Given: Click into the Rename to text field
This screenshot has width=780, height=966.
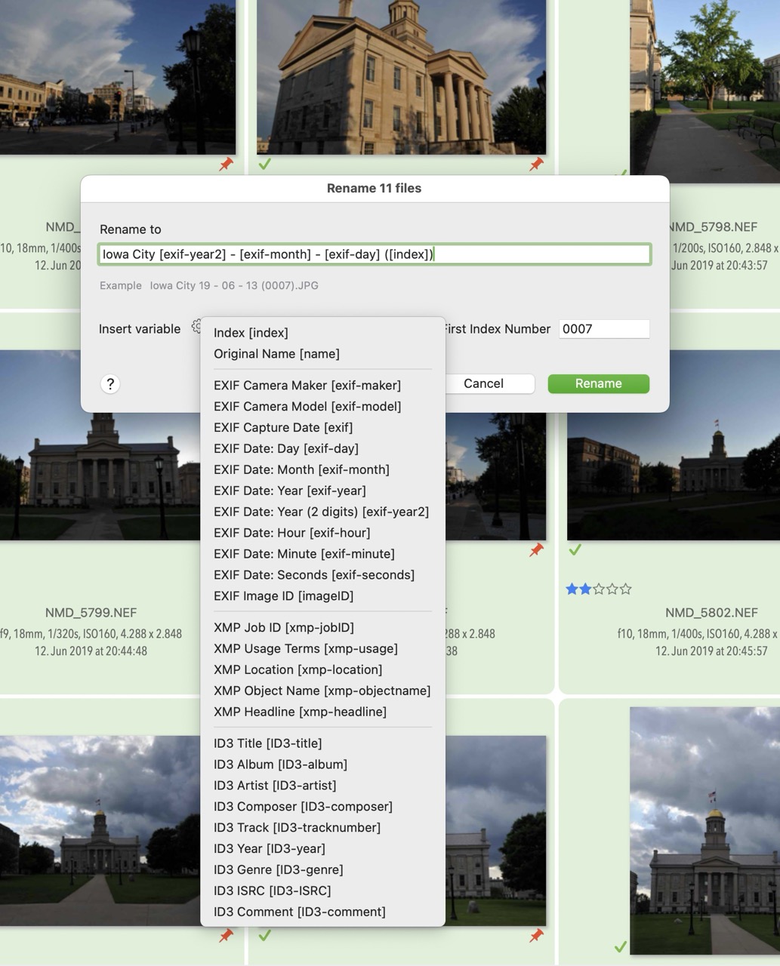Looking at the screenshot, I should [x=374, y=254].
